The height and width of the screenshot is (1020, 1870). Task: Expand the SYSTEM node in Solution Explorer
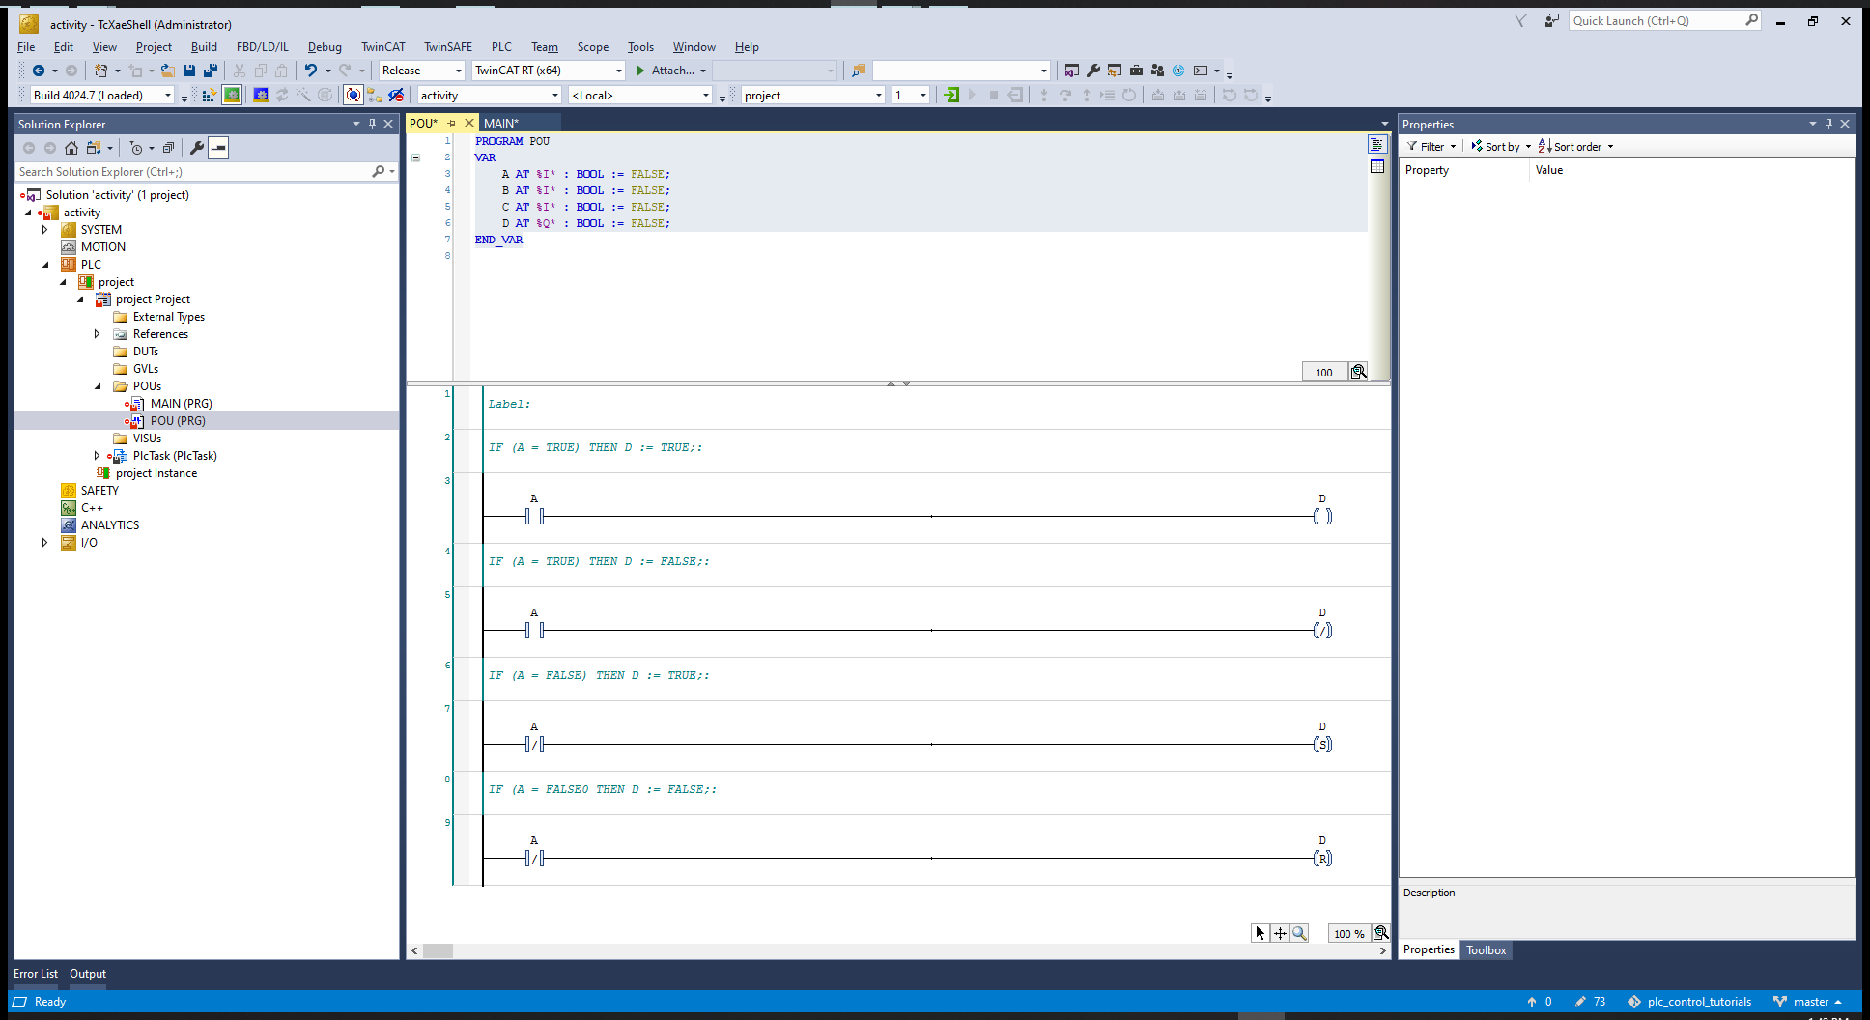pos(44,230)
